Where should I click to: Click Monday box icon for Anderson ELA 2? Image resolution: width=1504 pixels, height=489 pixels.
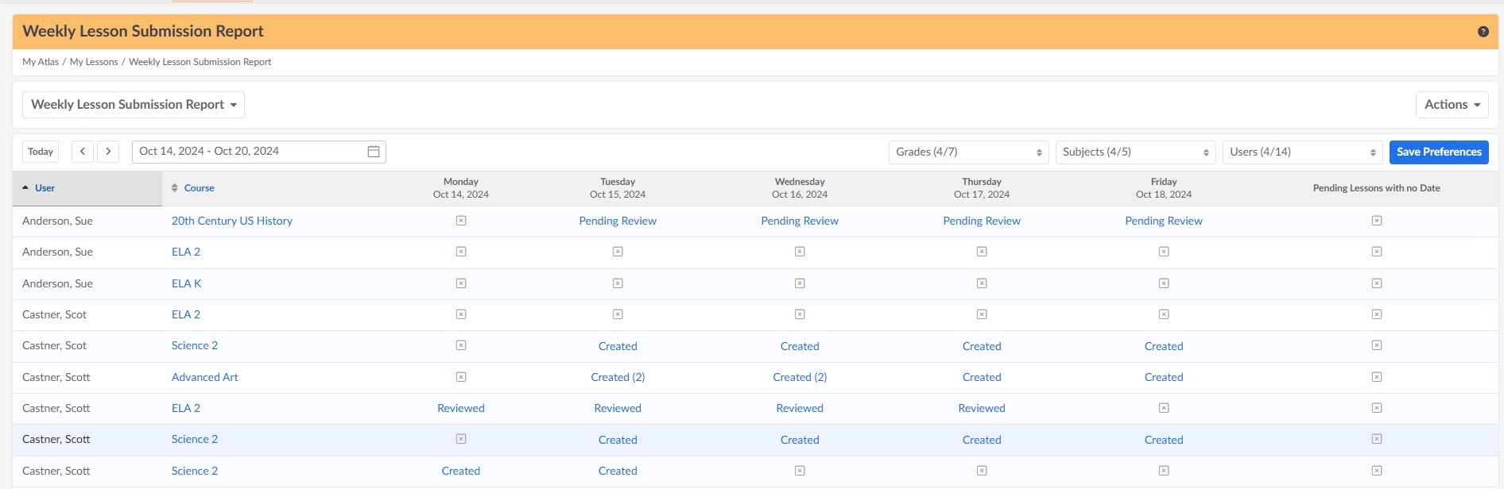click(x=461, y=252)
